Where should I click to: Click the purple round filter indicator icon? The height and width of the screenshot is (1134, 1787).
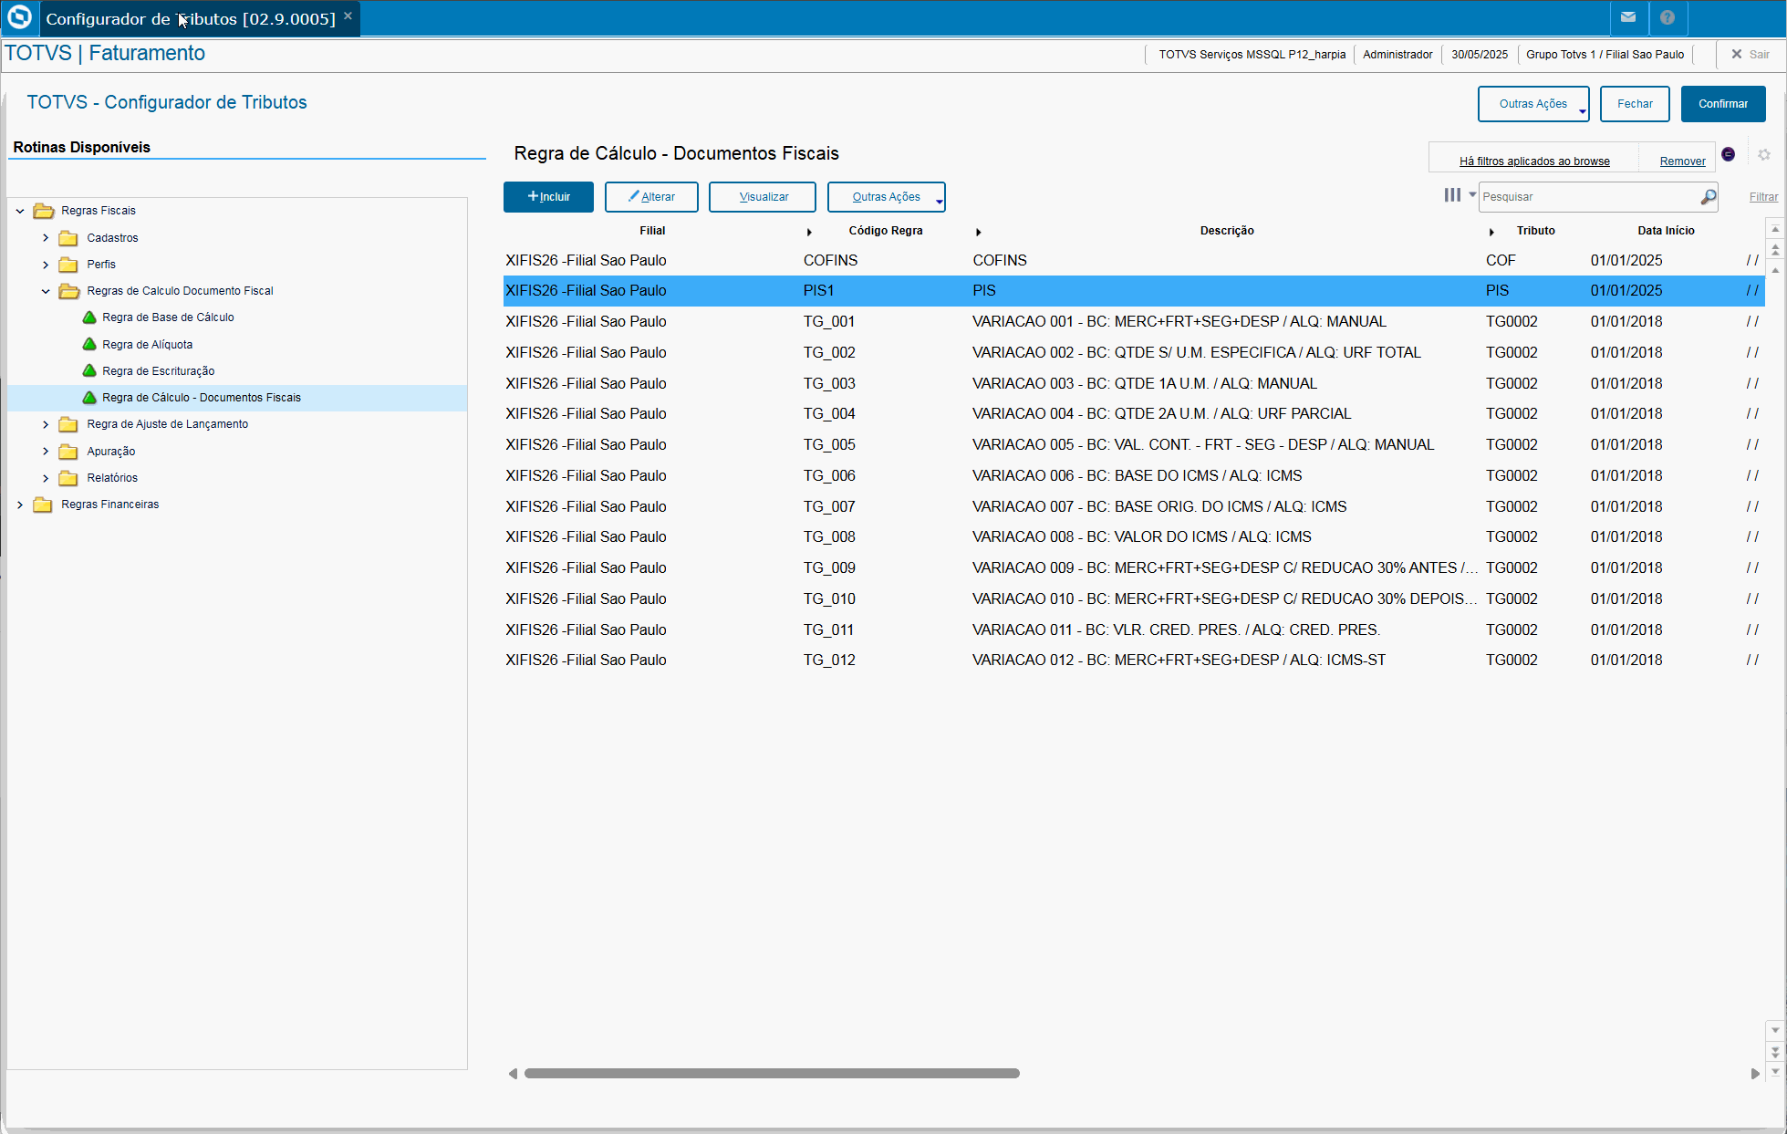tap(1728, 154)
